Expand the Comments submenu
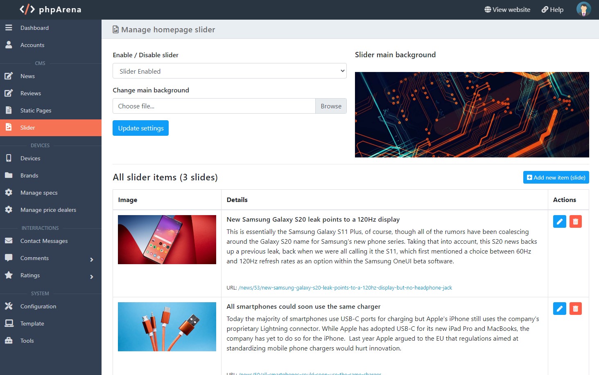Viewport: 599px width, 375px height. (91, 259)
